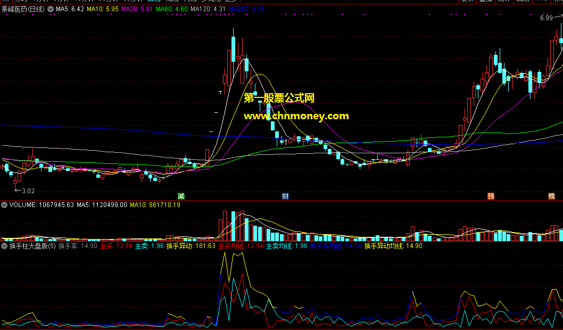Expand the 景峰医药(日线) indicator dropdown arrow
Screen dimensions: 563x330
tap(51, 9)
